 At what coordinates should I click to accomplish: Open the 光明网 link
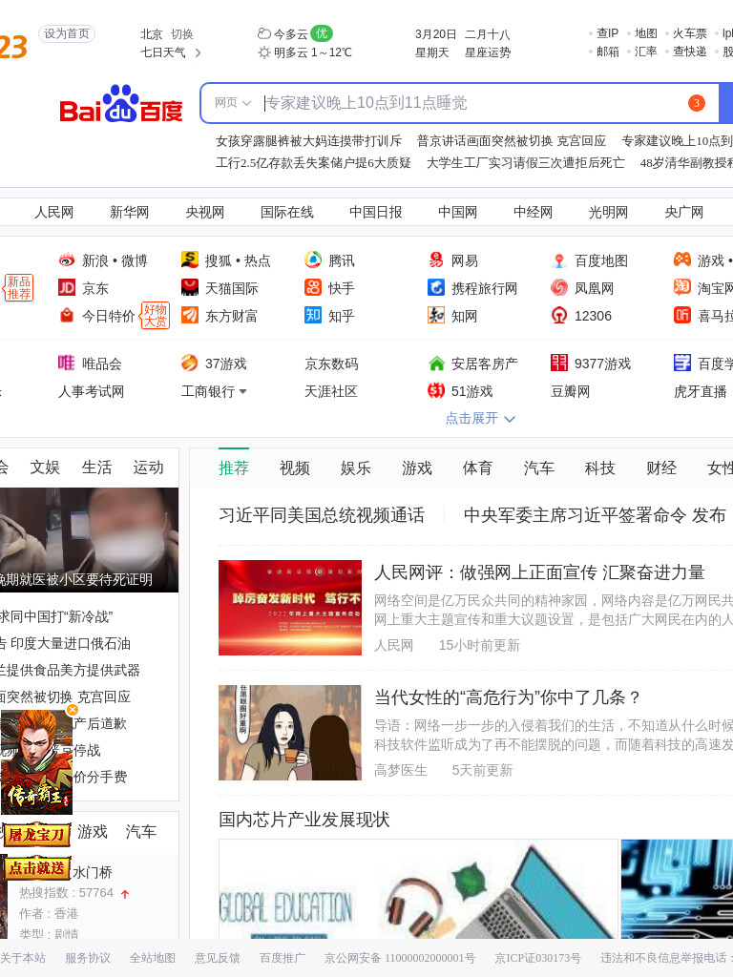(608, 213)
